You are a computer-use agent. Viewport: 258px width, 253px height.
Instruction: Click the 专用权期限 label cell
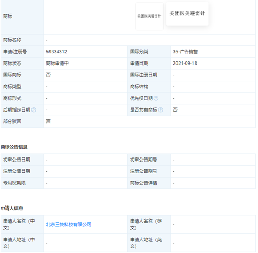[22, 183]
